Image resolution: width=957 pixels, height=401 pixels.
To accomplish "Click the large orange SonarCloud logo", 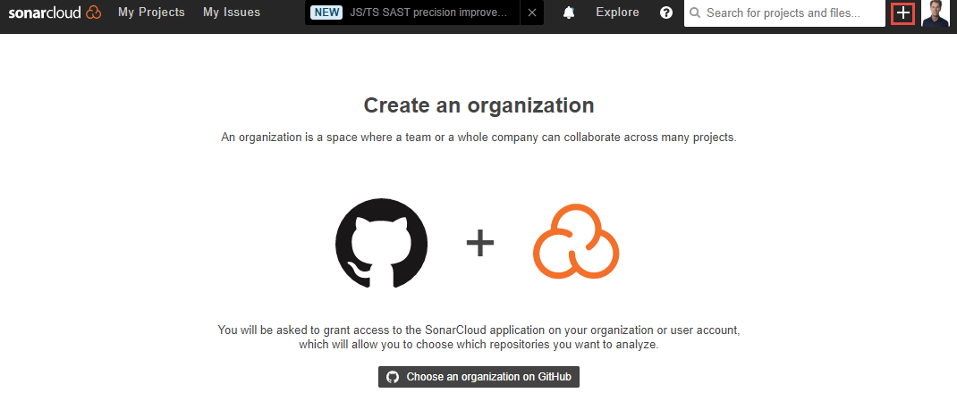I will tap(576, 241).
